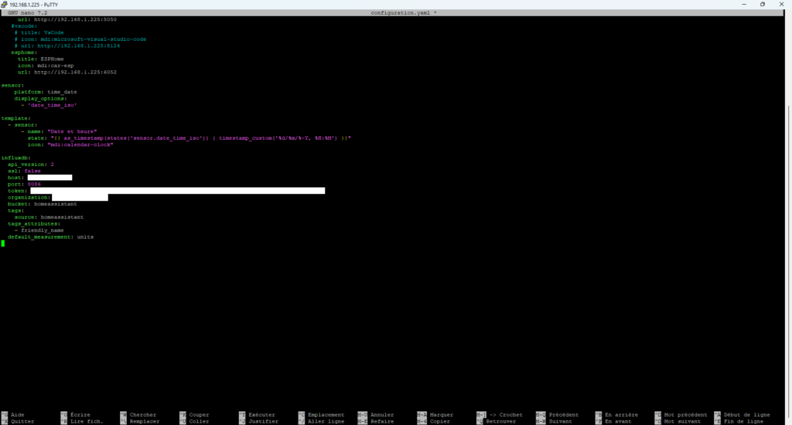Click the Justifier shortcut label
The height and width of the screenshot is (425, 792).
(263, 421)
